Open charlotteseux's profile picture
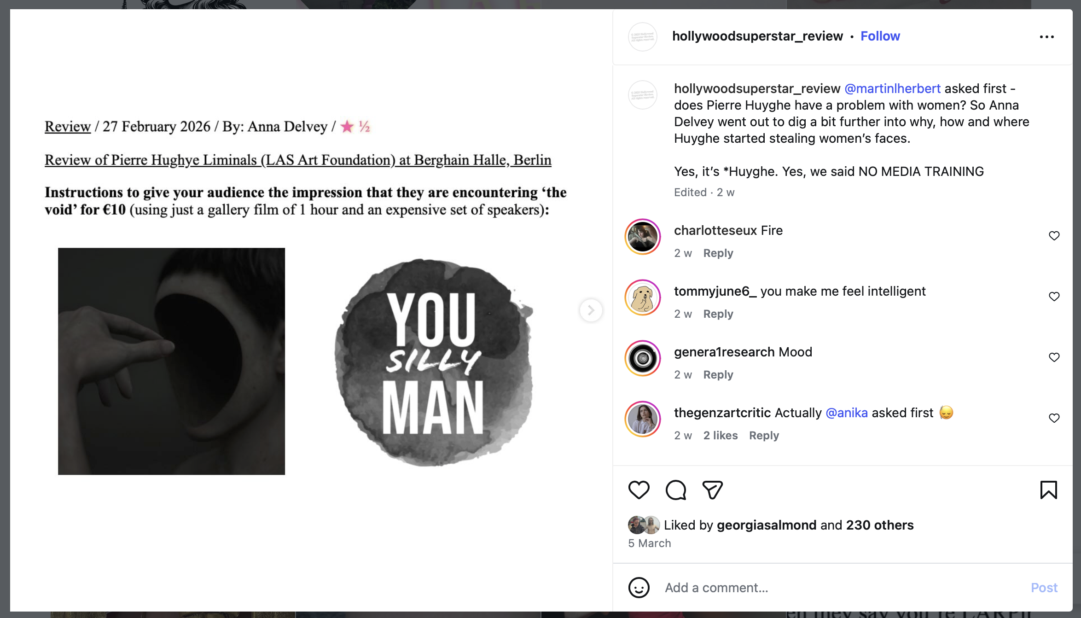The height and width of the screenshot is (618, 1081). click(642, 237)
